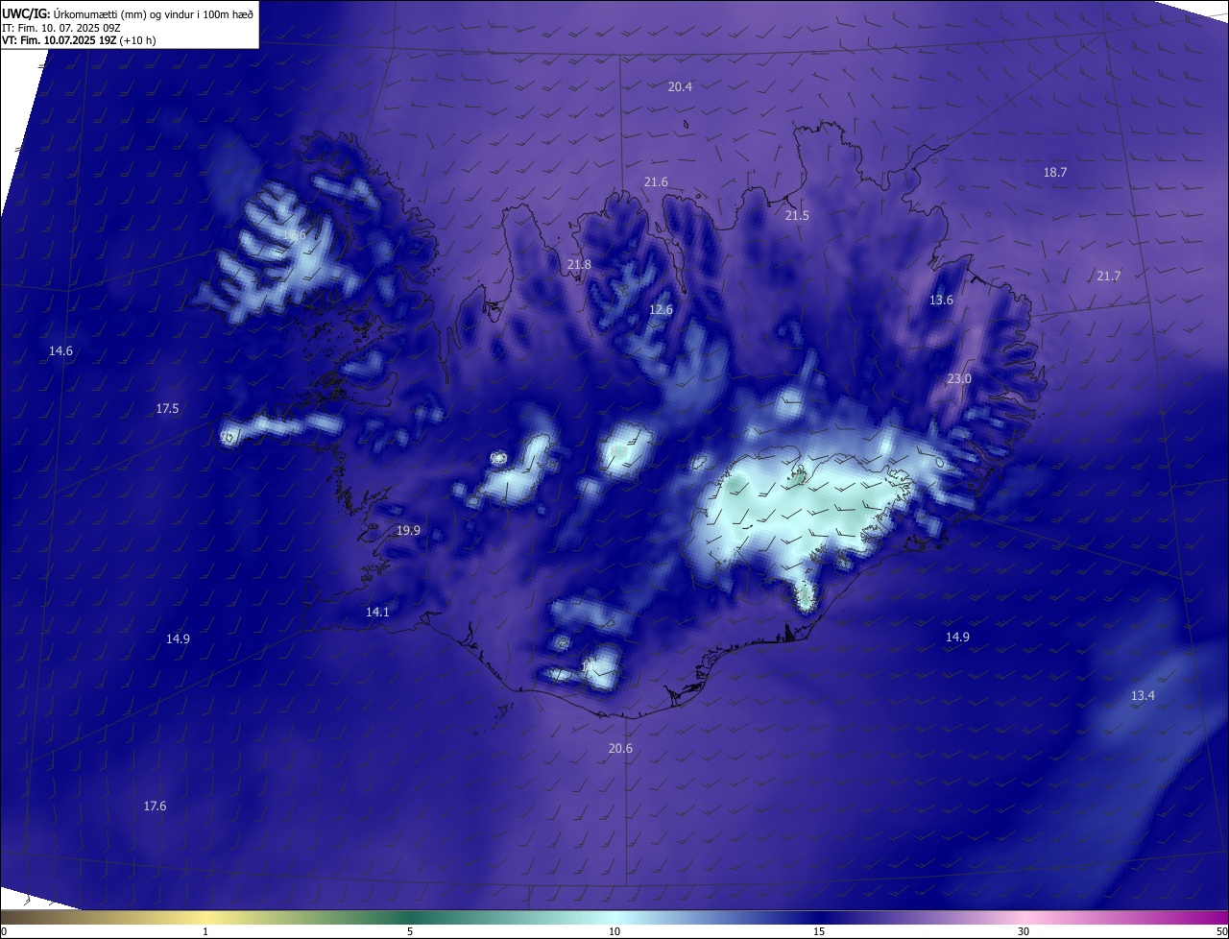Click the colorbar tick label 10
Image resolution: width=1229 pixels, height=939 pixels.
614,932
